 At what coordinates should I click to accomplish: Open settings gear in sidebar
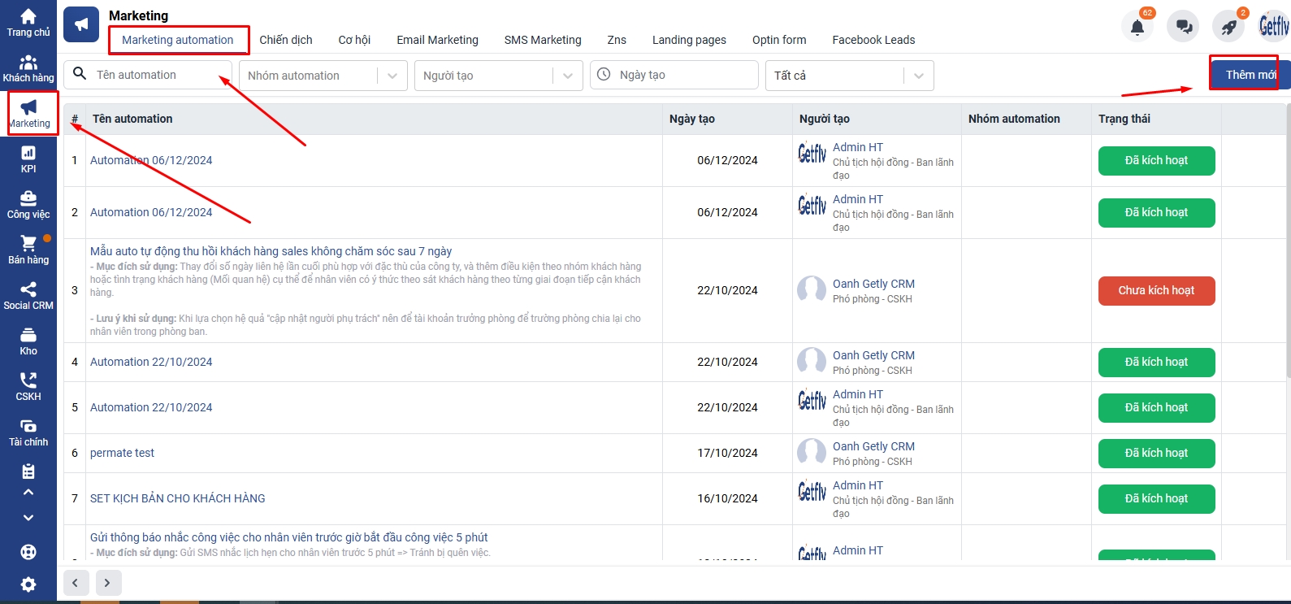tap(28, 584)
